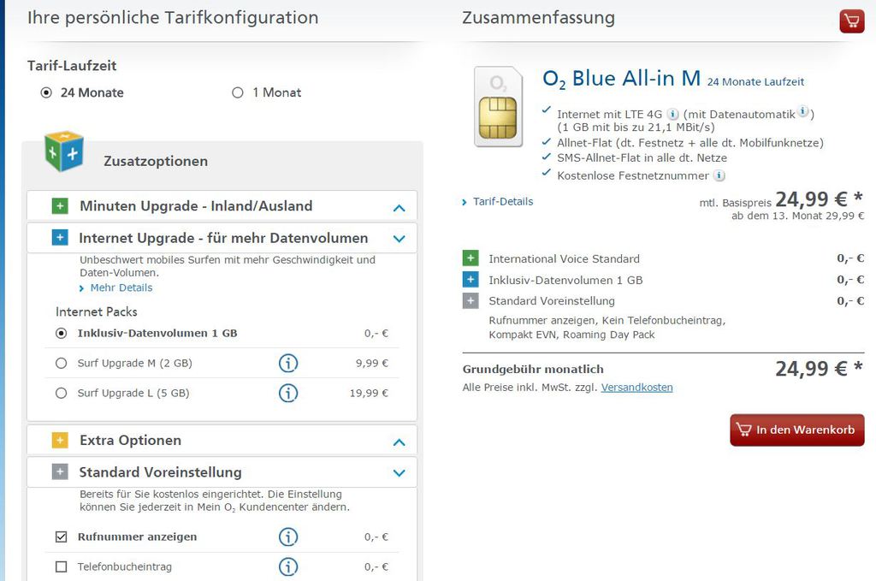Click 'SMS-Allnet-Flat in alle dt. Netze' feature line
The image size is (876, 581).
tap(642, 158)
